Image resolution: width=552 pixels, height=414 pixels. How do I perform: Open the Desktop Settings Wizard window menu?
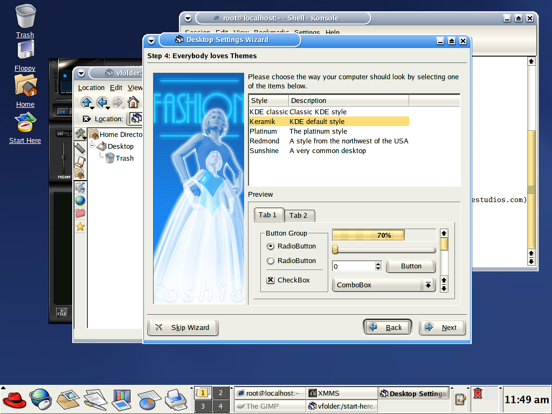click(x=151, y=41)
